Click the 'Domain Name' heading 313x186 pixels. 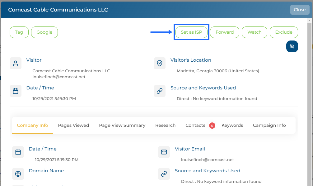pos(46,171)
